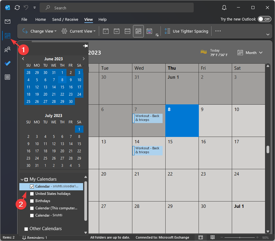Open the To Do checkmark icon
Screen dimensions: 275x241
(x=8, y=63)
